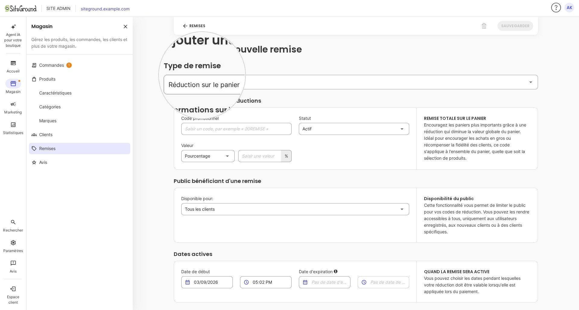The height and width of the screenshot is (310, 579).
Task: Click the SiteGround logo
Action: tap(21, 8)
